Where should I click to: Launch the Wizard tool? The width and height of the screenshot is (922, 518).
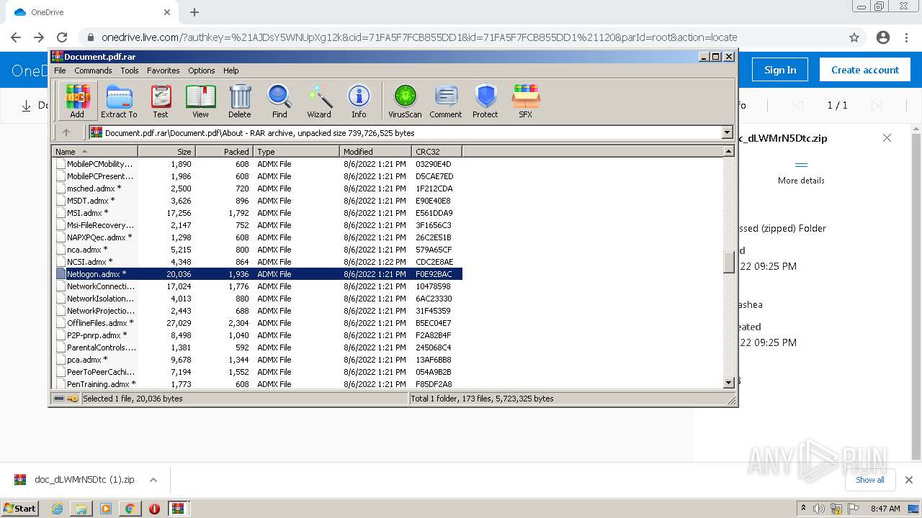coord(319,101)
